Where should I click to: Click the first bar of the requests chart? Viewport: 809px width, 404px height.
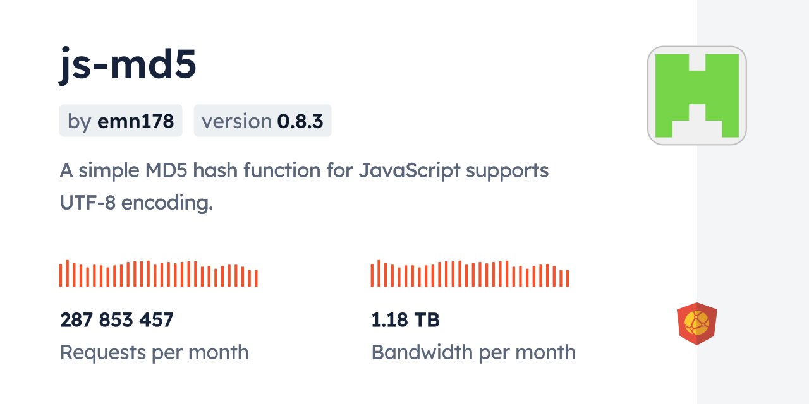tap(61, 275)
